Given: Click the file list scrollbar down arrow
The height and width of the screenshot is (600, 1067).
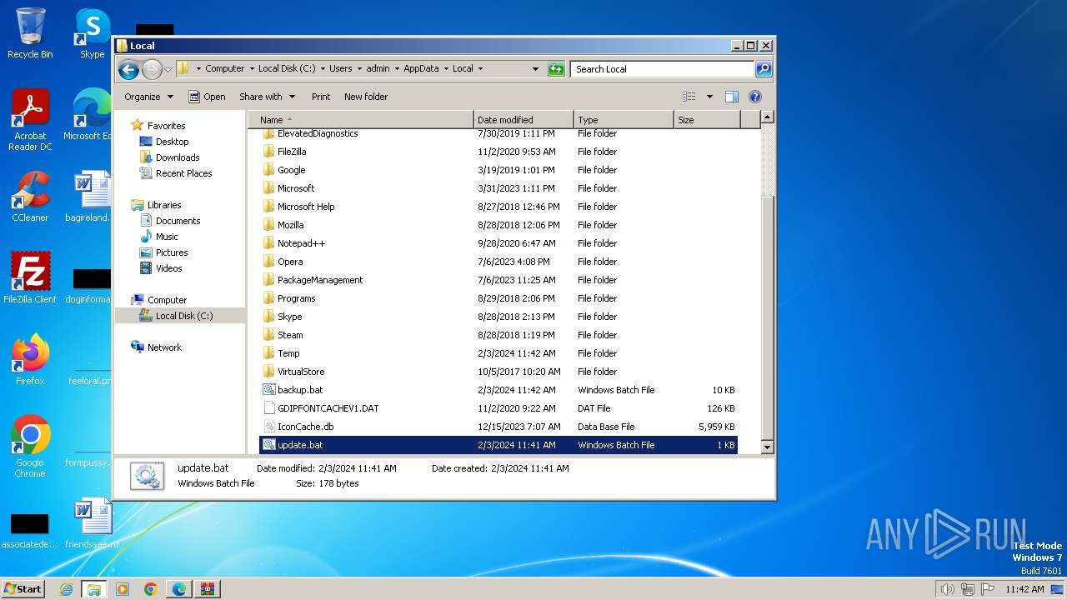Looking at the screenshot, I should click(x=768, y=447).
